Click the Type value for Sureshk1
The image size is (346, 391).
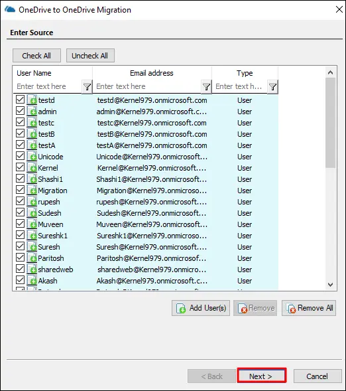coord(245,236)
